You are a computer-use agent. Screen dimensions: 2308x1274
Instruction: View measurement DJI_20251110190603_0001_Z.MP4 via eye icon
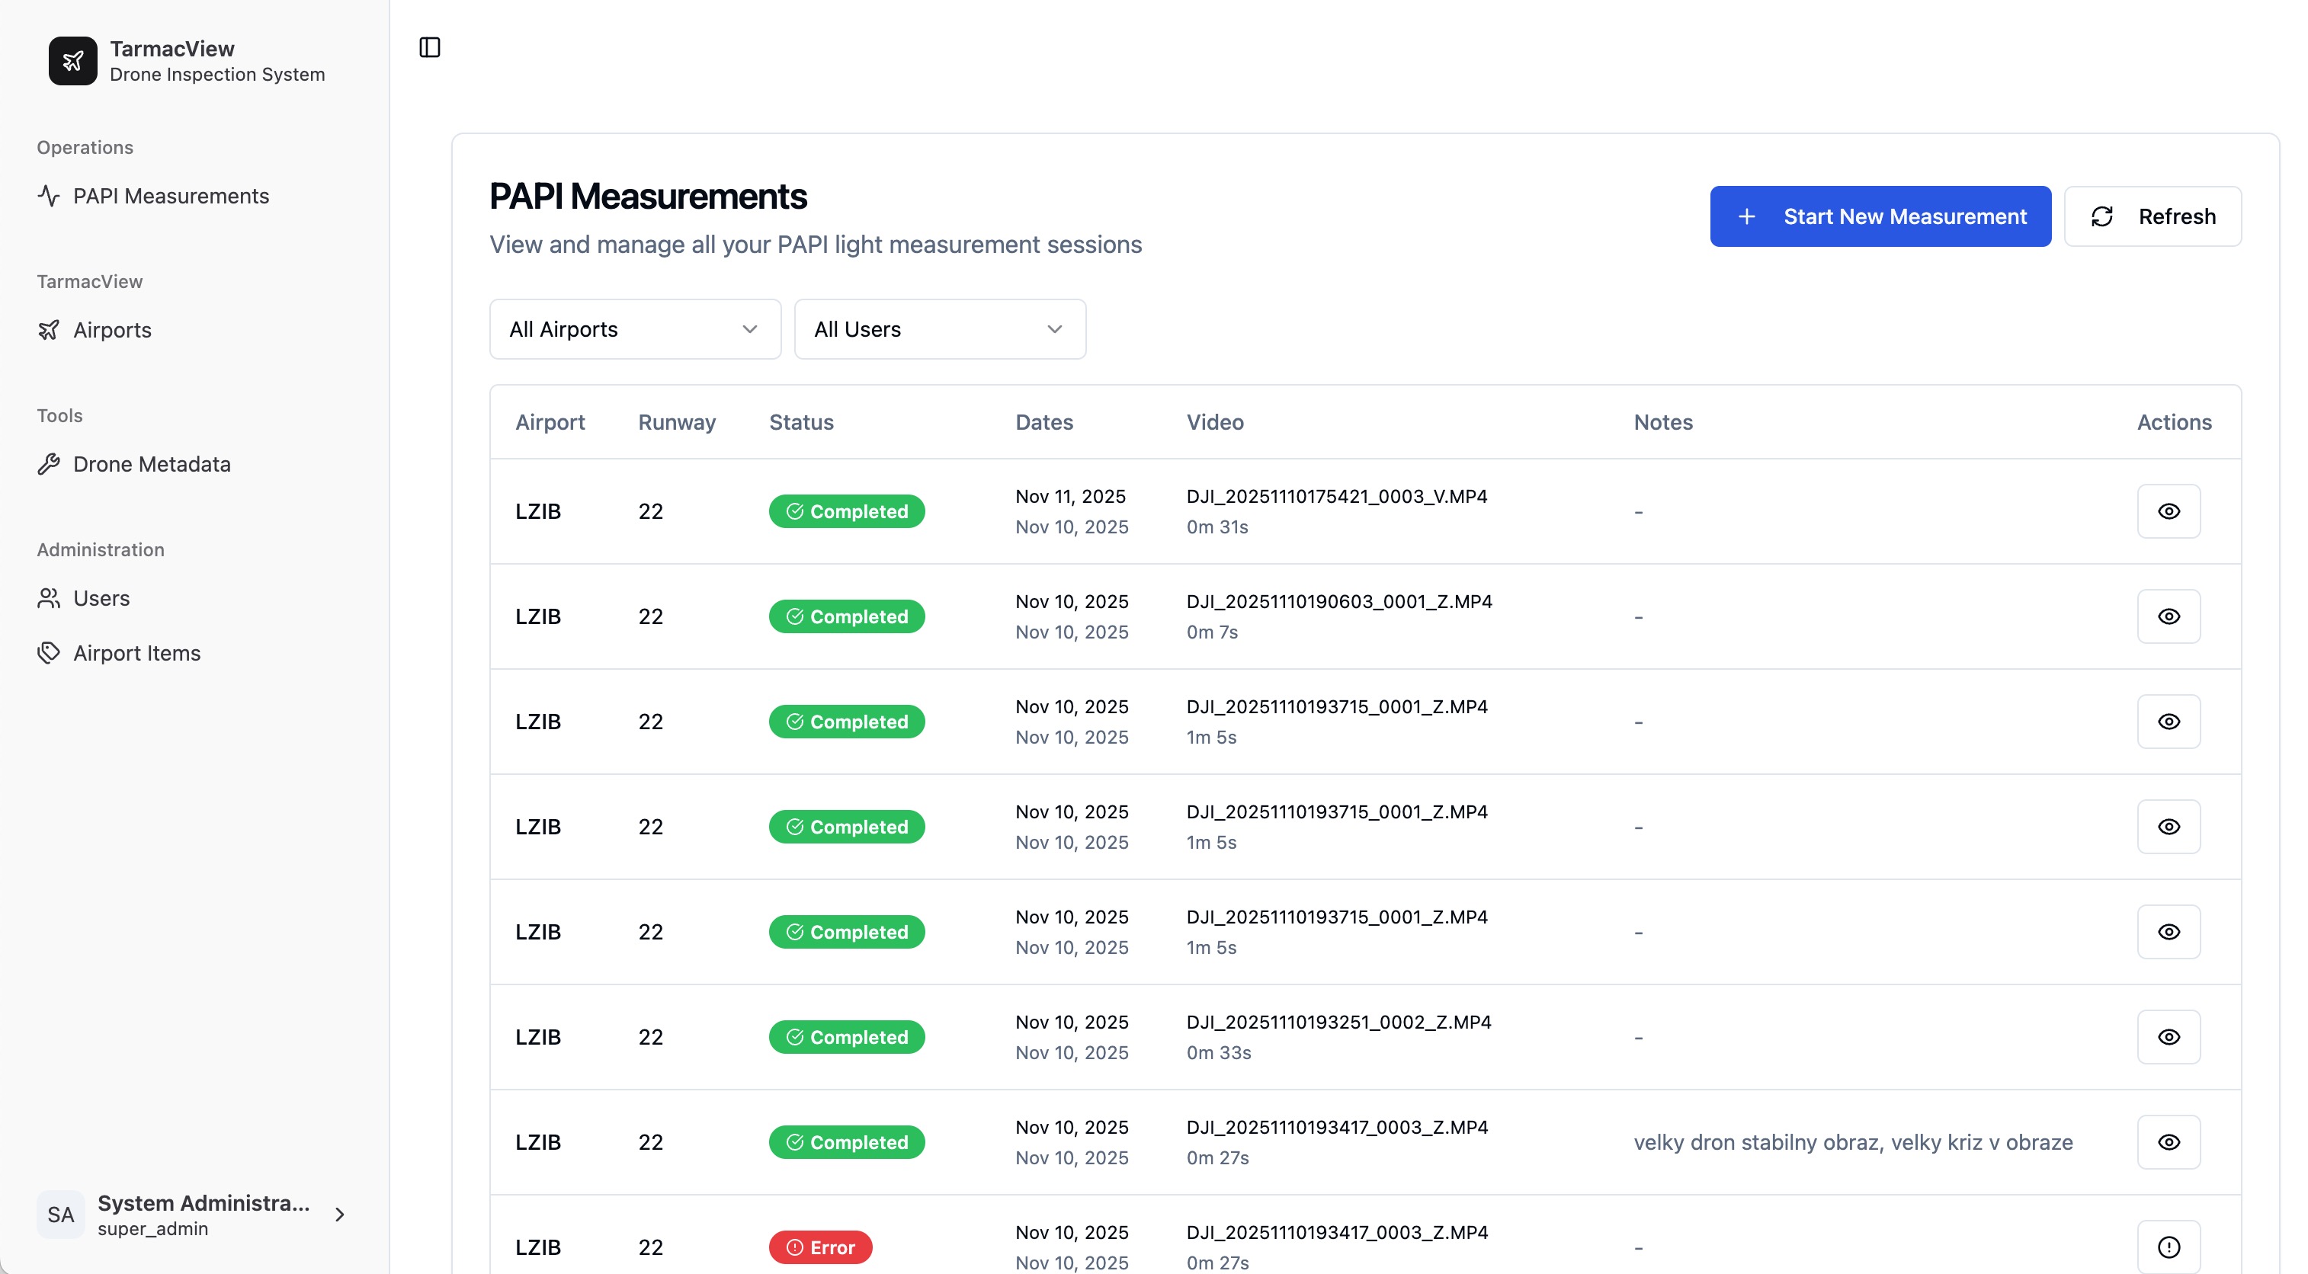tap(2169, 616)
